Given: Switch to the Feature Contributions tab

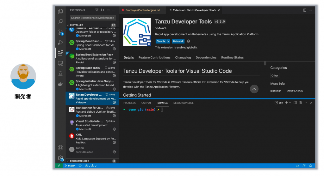Looking at the screenshot, I should tap(154, 58).
